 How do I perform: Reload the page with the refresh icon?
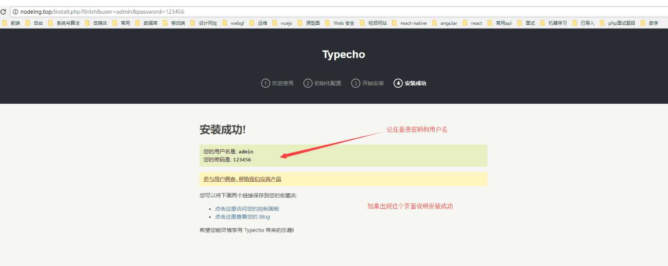pos(3,12)
